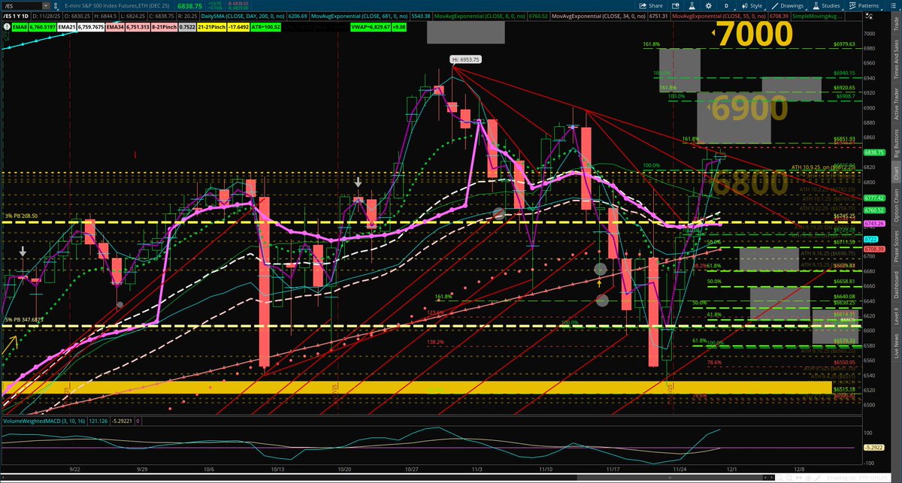
Task: Open the D timeframe selector
Action: click(x=727, y=5)
